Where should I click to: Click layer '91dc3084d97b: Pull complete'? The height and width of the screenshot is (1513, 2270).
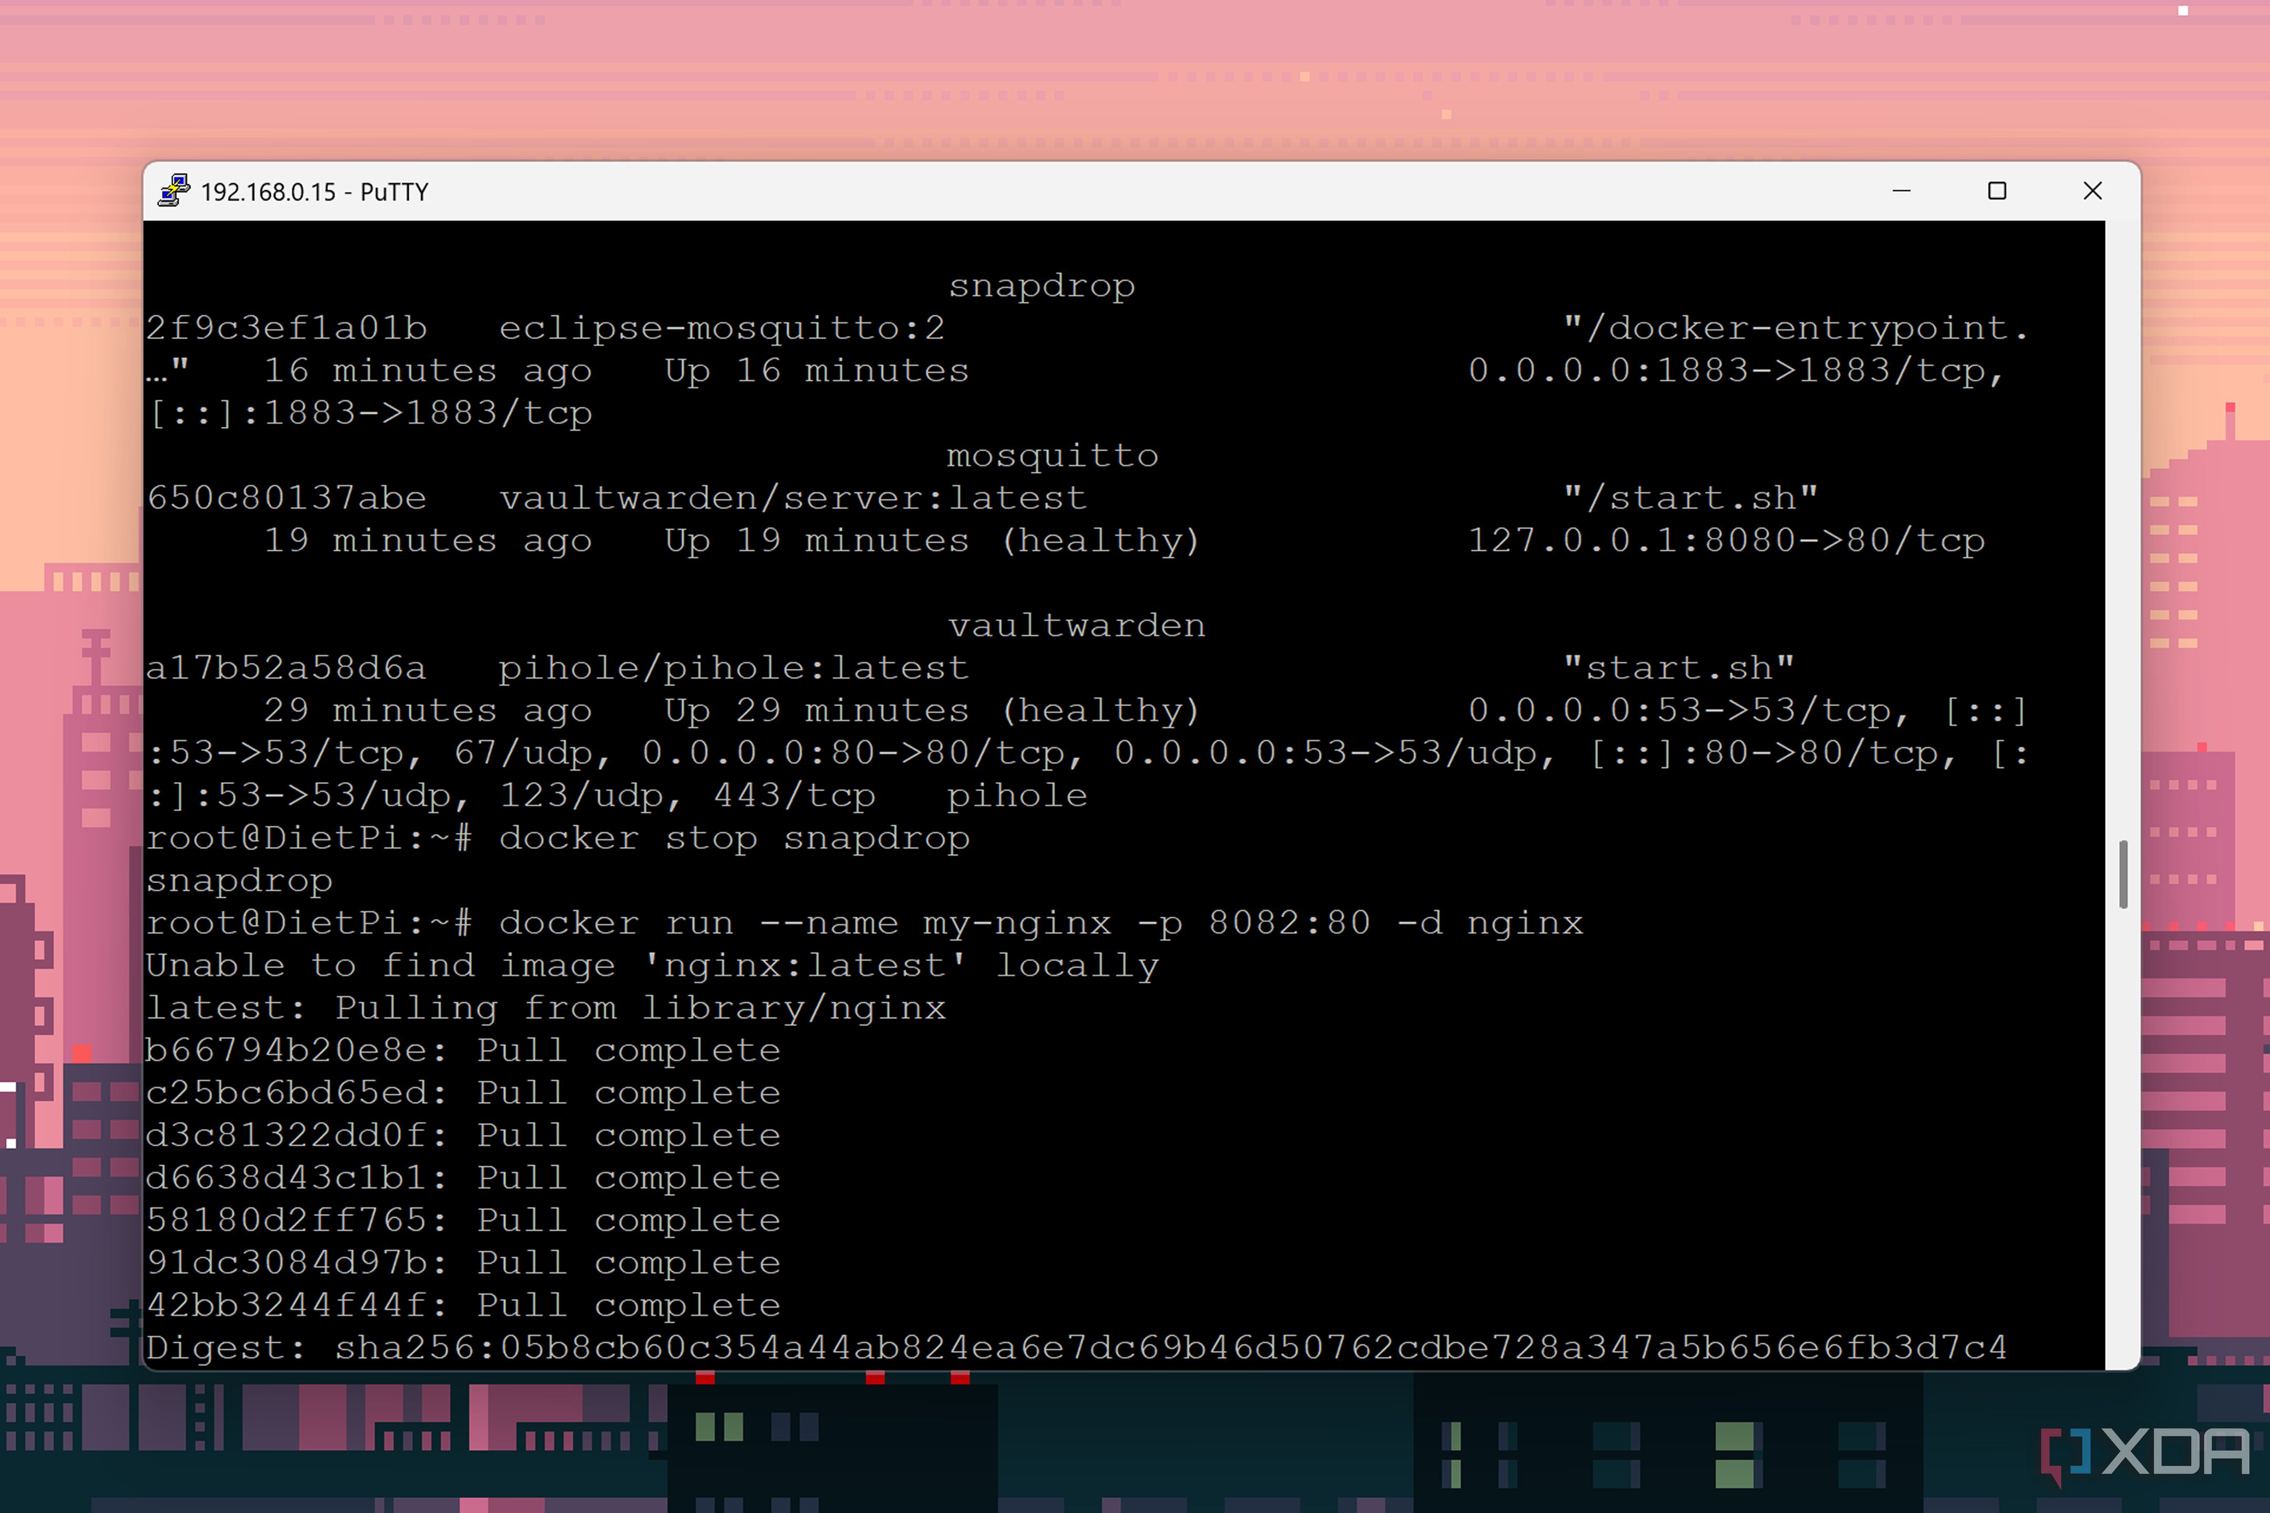(x=463, y=1262)
